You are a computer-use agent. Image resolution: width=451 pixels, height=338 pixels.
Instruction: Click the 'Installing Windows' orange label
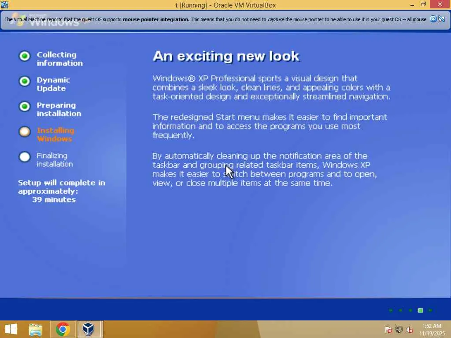55,135
